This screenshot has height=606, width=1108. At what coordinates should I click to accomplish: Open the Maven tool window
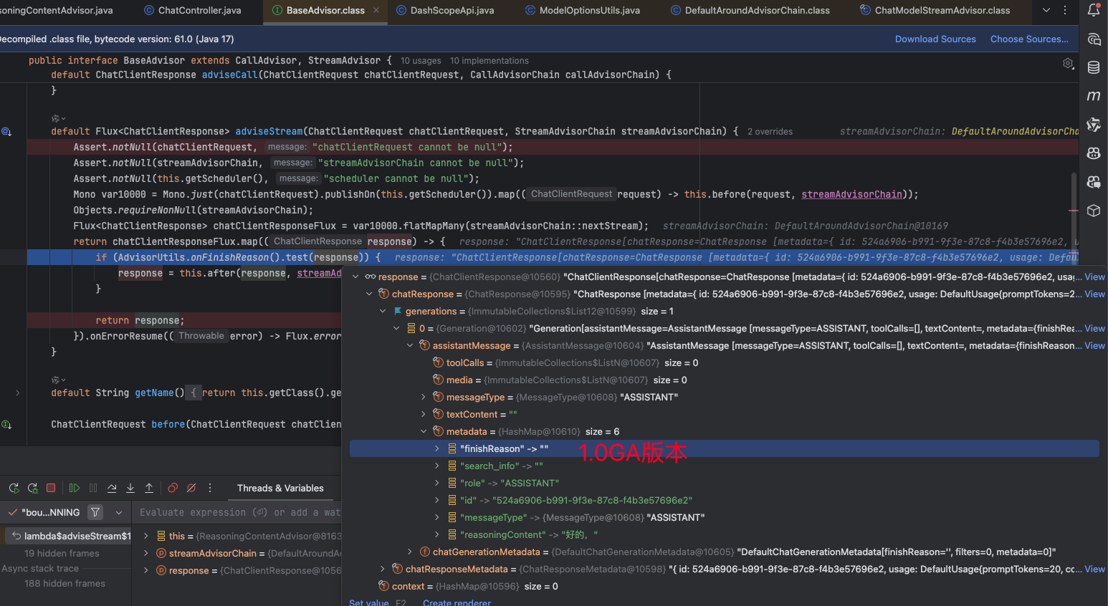point(1094,96)
